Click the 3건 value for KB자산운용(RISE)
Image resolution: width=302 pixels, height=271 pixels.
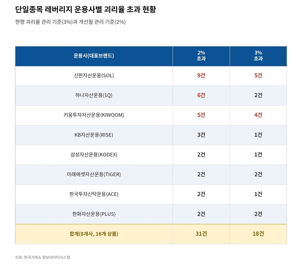pyautogui.click(x=201, y=135)
